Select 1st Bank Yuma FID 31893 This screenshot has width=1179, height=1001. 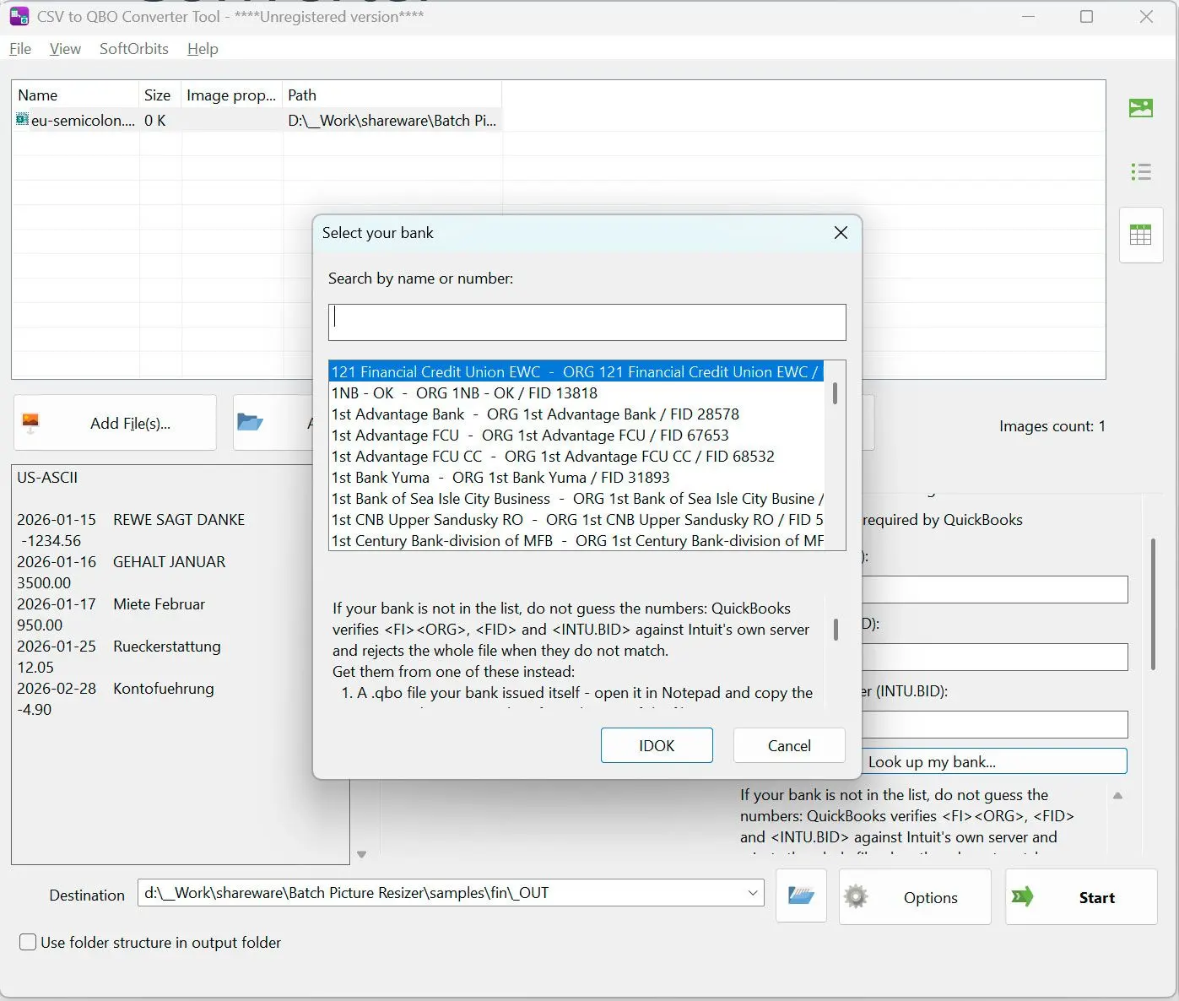576,478
